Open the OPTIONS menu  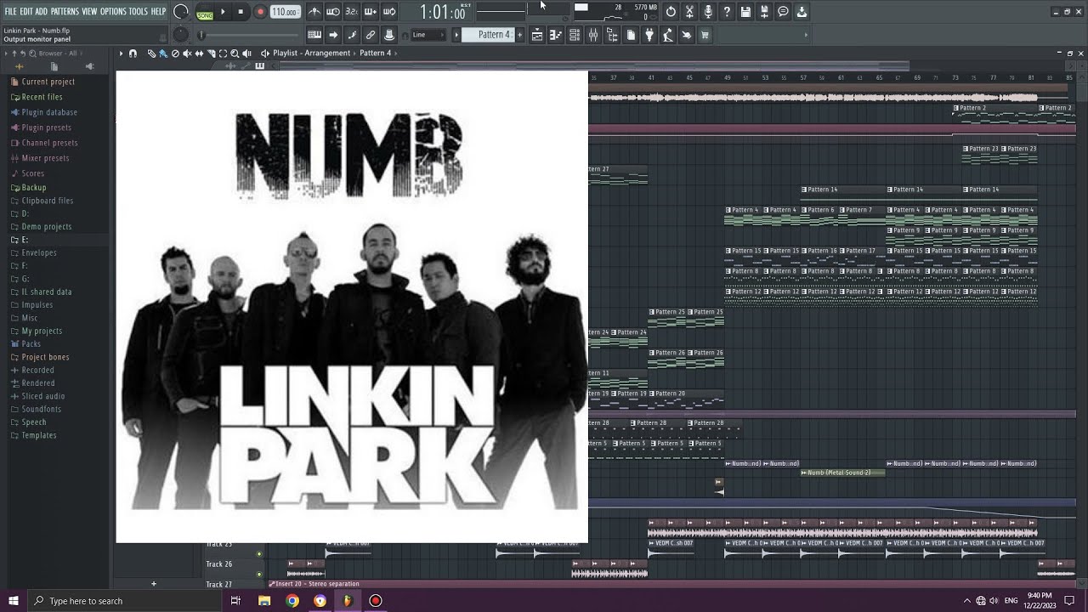pyautogui.click(x=113, y=12)
